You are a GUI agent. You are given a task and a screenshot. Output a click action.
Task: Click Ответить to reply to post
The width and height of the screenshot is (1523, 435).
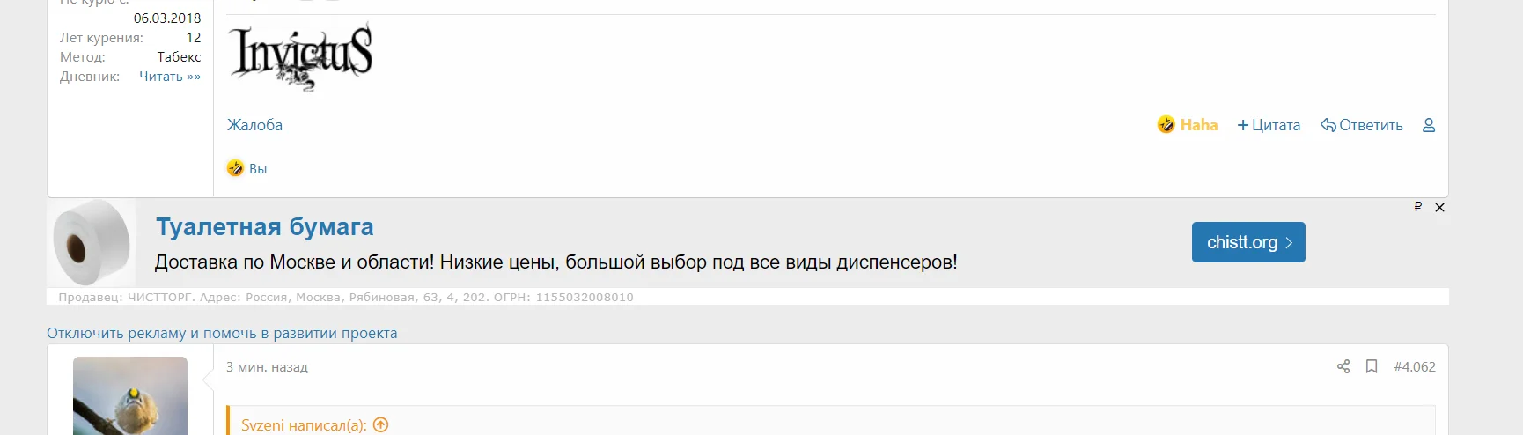[1362, 125]
